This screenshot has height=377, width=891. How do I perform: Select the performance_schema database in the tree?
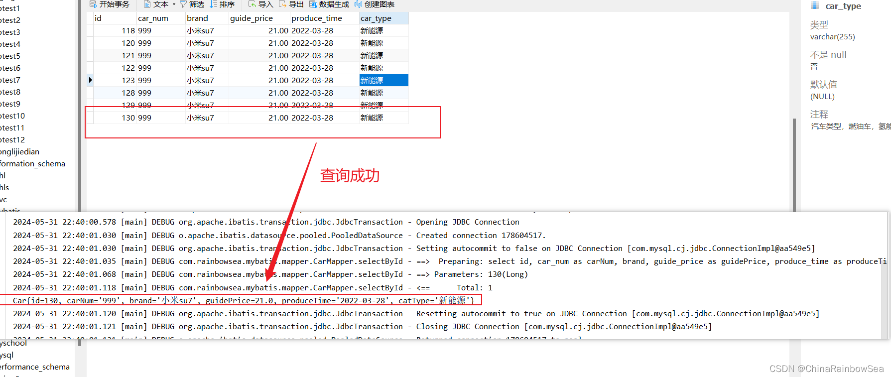pyautogui.click(x=35, y=367)
